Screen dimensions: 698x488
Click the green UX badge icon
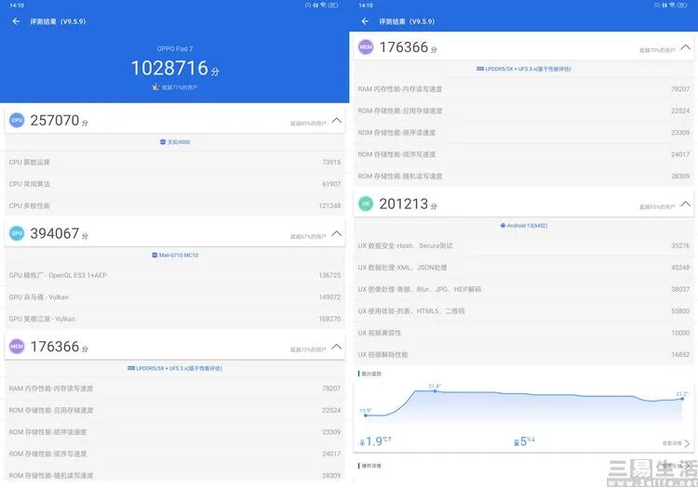click(x=366, y=204)
